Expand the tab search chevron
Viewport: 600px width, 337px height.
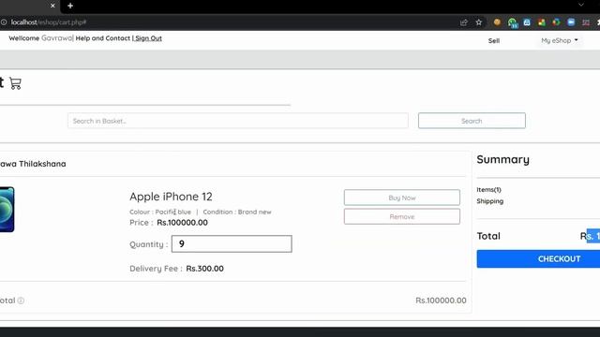[581, 5]
